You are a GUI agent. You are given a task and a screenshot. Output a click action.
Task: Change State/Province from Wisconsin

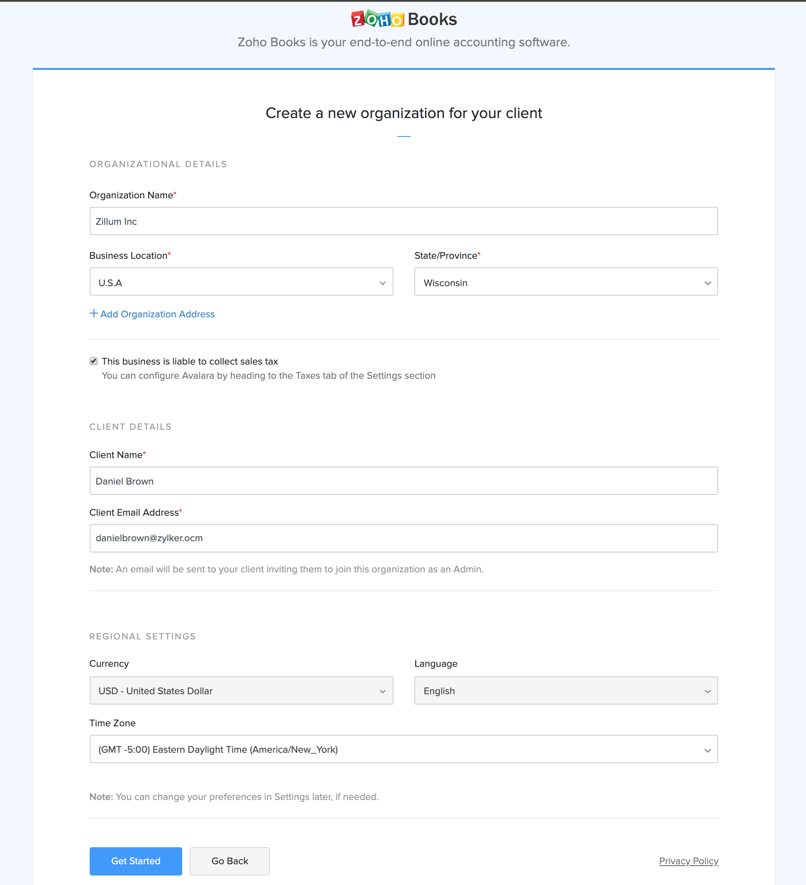pyautogui.click(x=566, y=282)
